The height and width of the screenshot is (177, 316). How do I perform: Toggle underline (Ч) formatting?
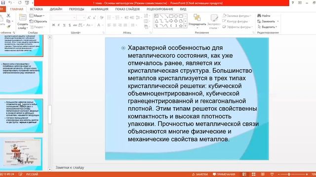click(x=64, y=25)
